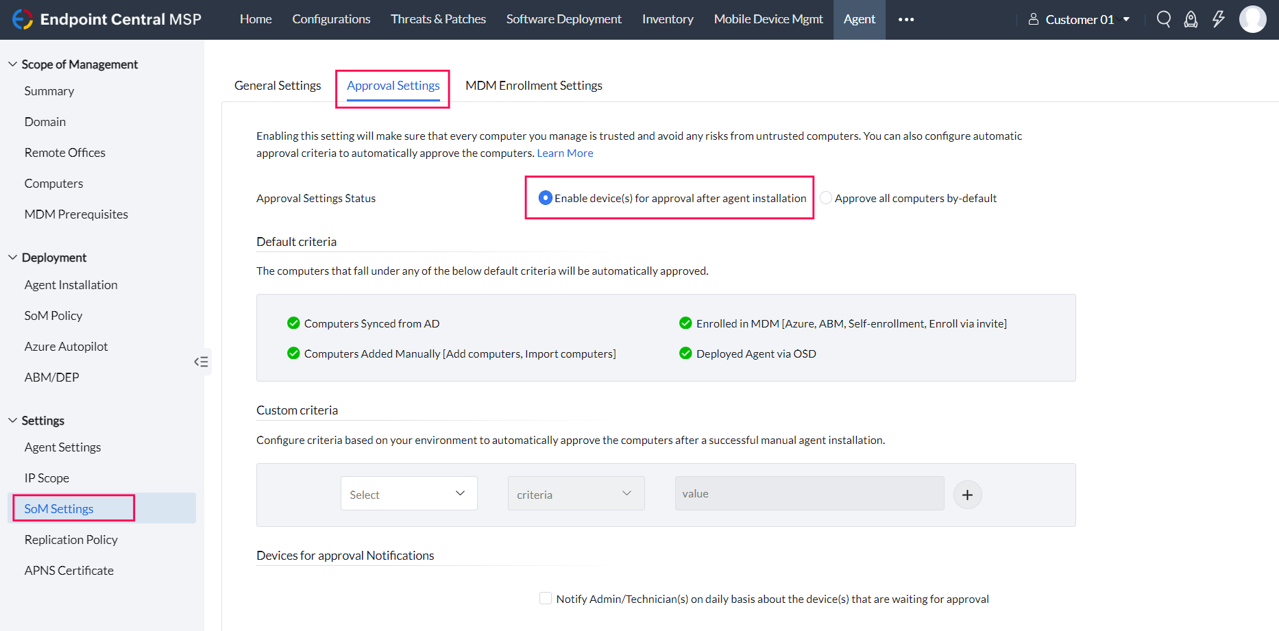This screenshot has height=631, width=1279.
Task: Open ABM/DEP in the sidebar
Action: [x=52, y=378]
